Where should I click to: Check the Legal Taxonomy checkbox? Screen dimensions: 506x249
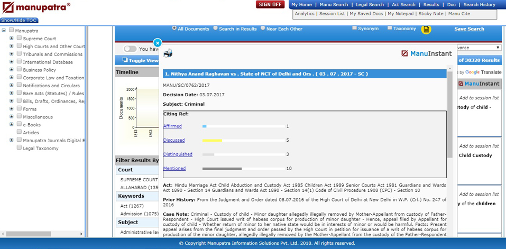[19, 147]
